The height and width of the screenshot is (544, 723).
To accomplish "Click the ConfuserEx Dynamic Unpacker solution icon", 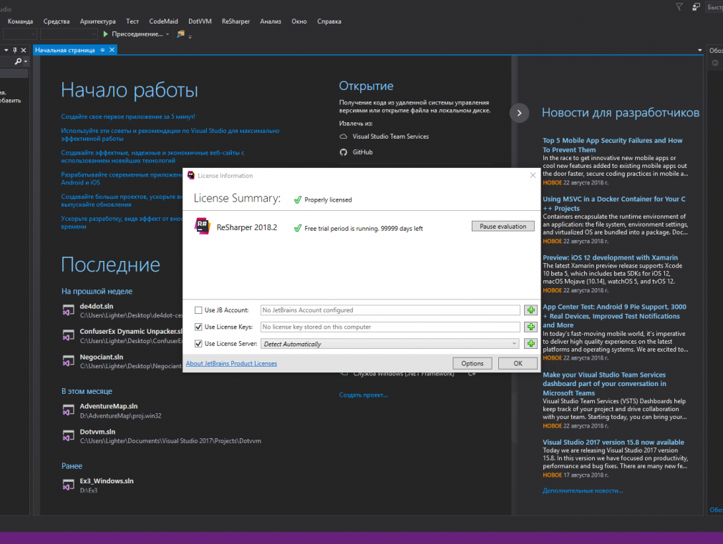I will point(69,336).
